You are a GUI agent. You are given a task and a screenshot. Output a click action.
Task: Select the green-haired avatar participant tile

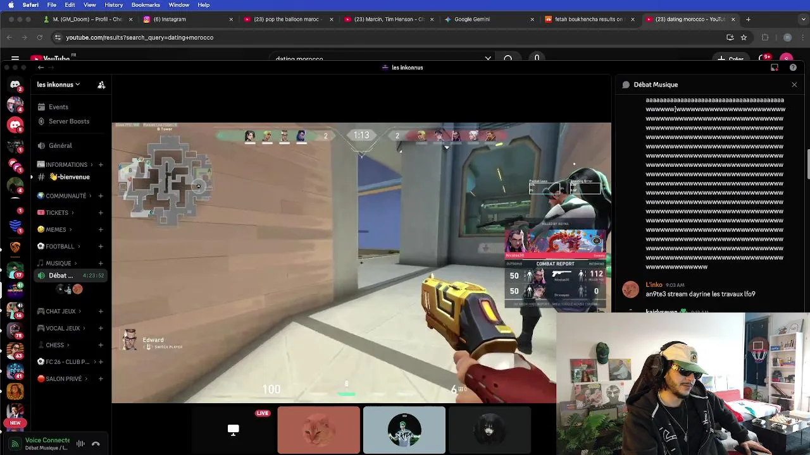click(404, 430)
